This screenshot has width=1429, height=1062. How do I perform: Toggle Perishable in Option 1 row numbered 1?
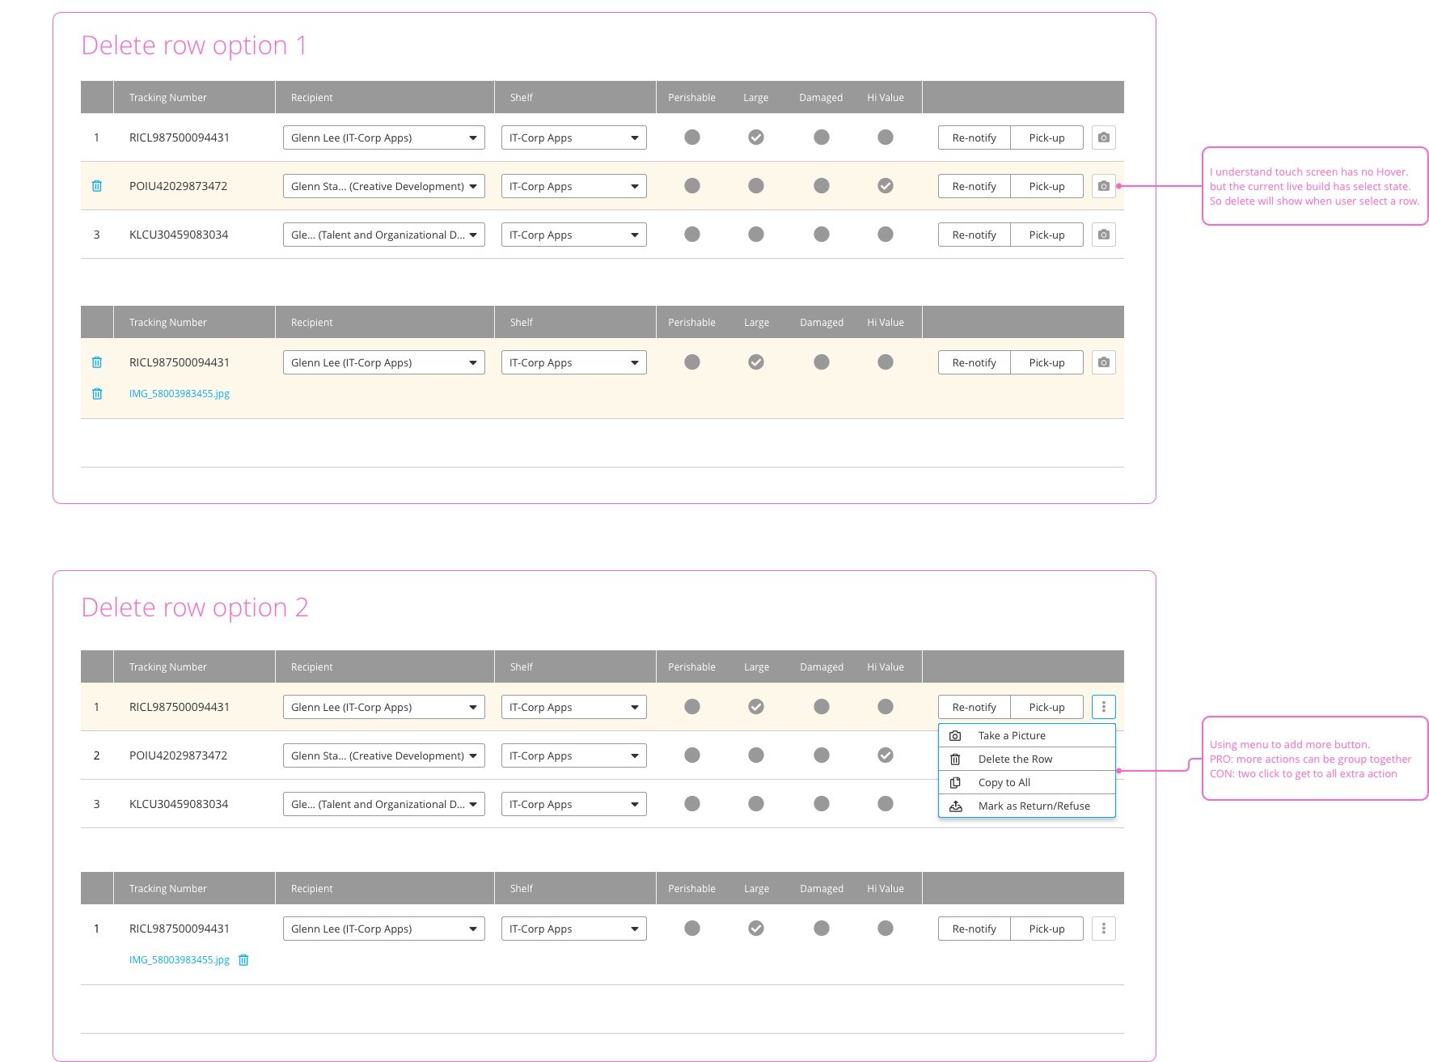tap(692, 138)
